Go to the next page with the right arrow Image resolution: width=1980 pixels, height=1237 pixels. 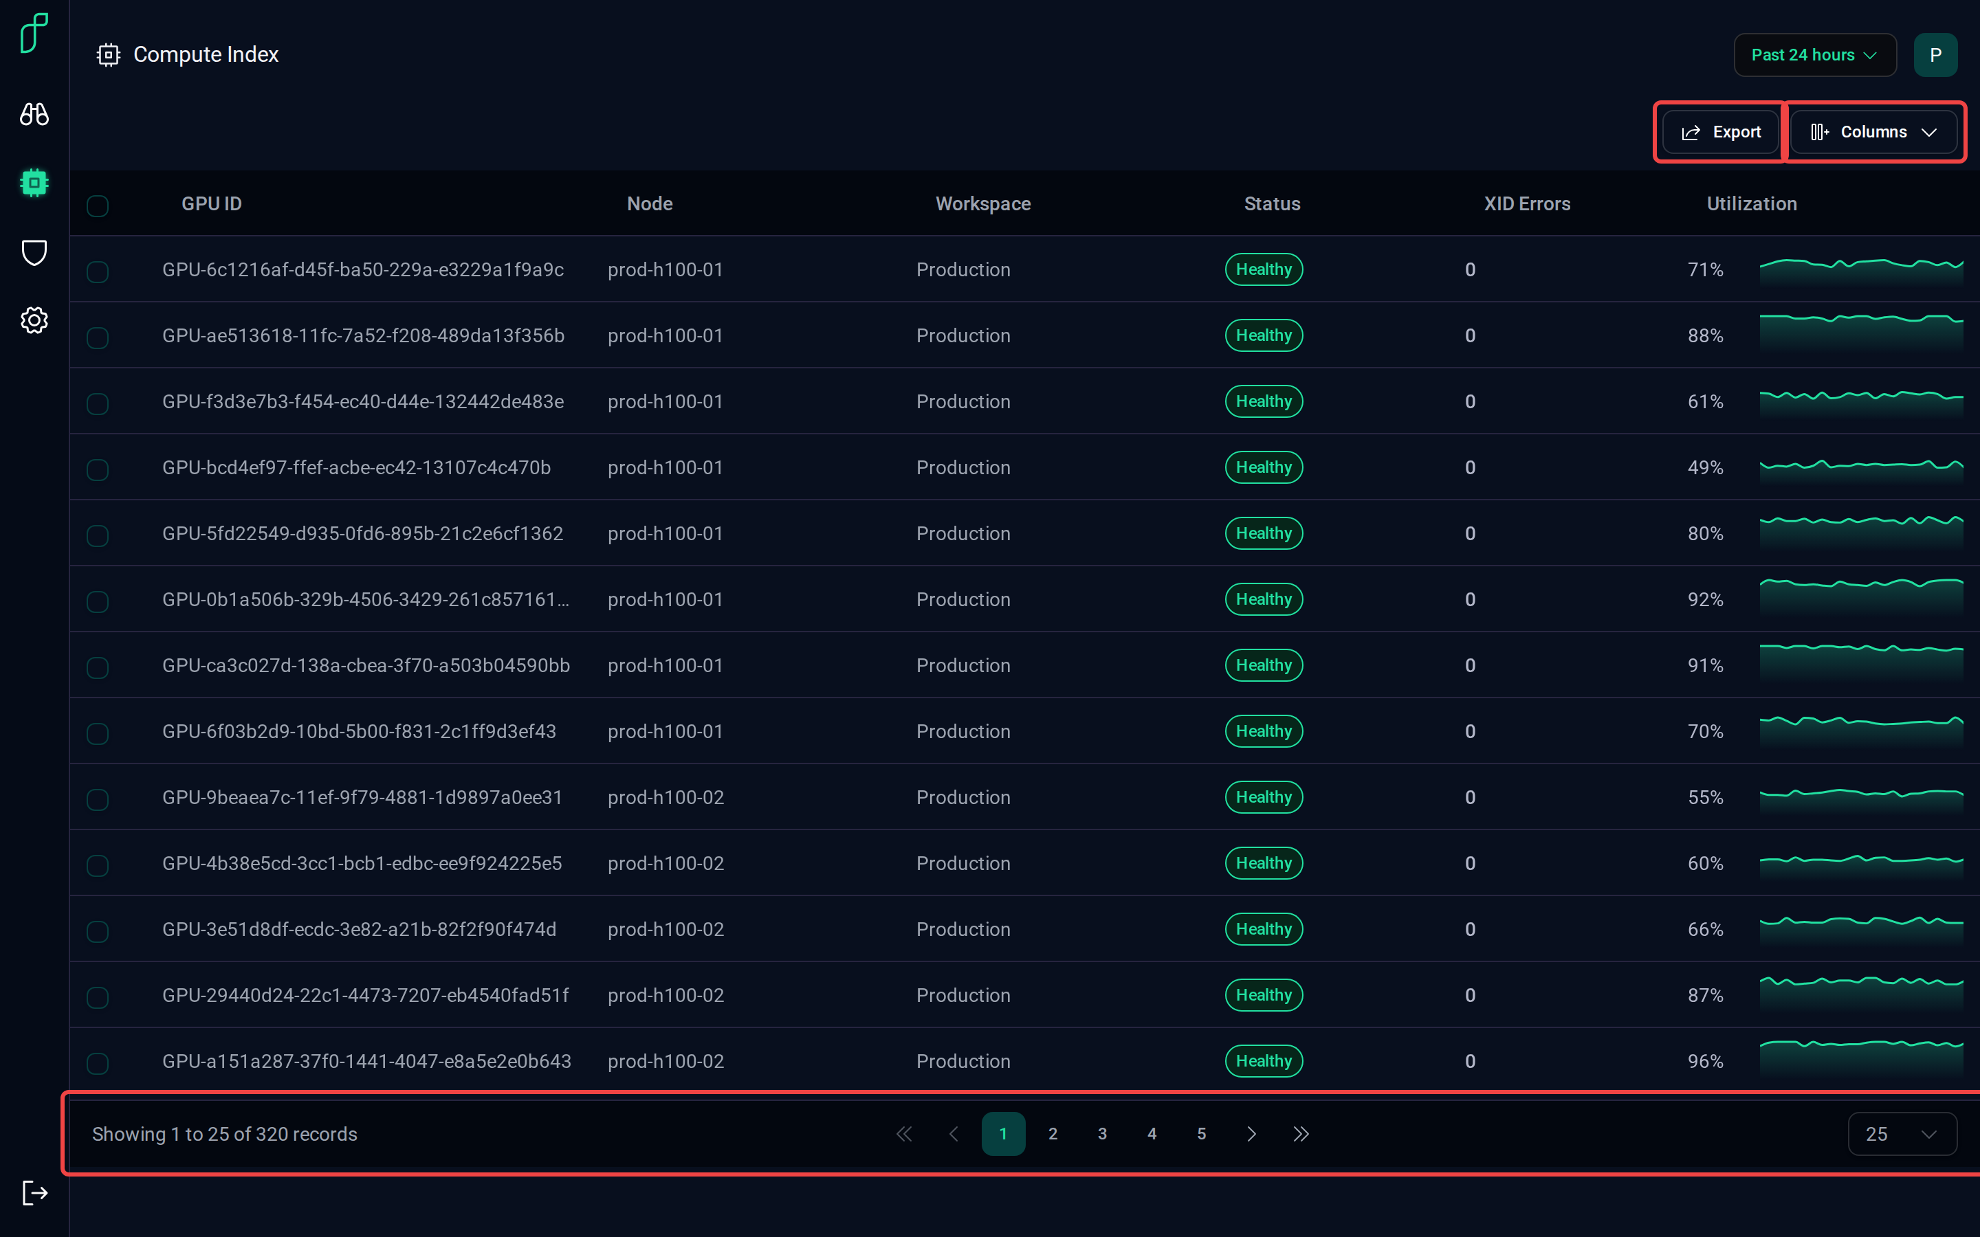(1251, 1134)
